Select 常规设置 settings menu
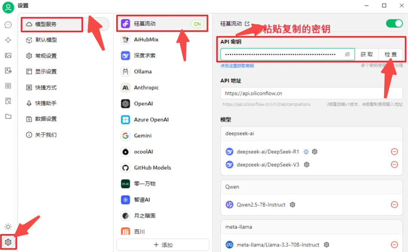This screenshot has width=408, height=252. click(65, 56)
